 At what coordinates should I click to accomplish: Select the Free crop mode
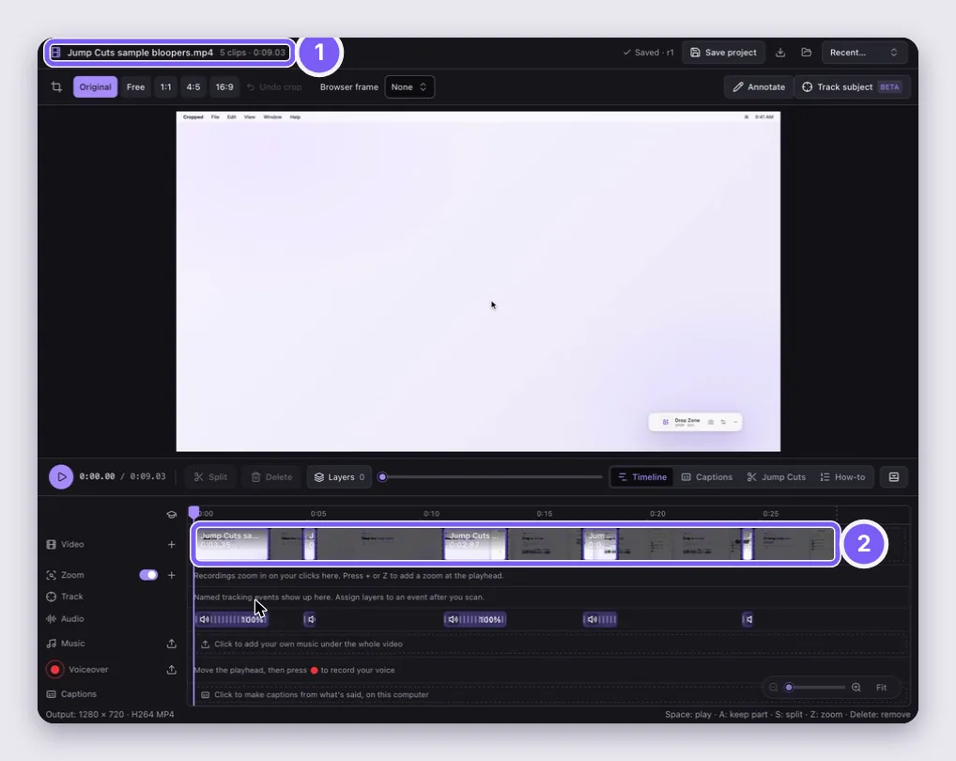click(x=135, y=86)
